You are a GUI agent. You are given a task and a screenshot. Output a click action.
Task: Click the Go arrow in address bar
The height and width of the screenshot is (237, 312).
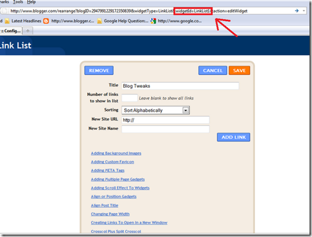[x=297, y=11]
